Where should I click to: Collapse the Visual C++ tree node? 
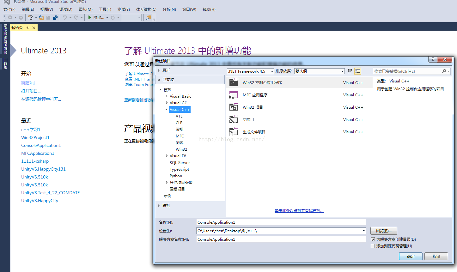tap(166, 109)
